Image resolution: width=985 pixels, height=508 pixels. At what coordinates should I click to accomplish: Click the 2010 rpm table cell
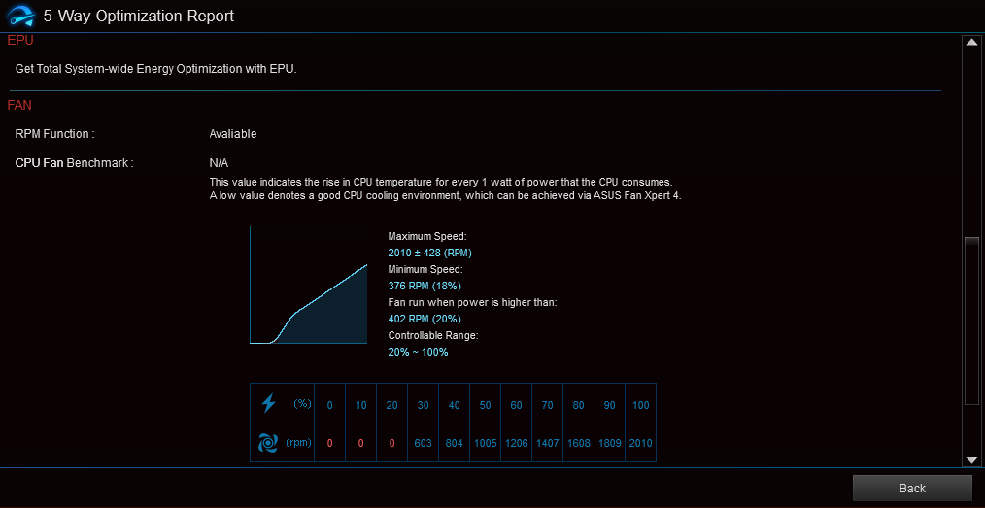click(641, 443)
